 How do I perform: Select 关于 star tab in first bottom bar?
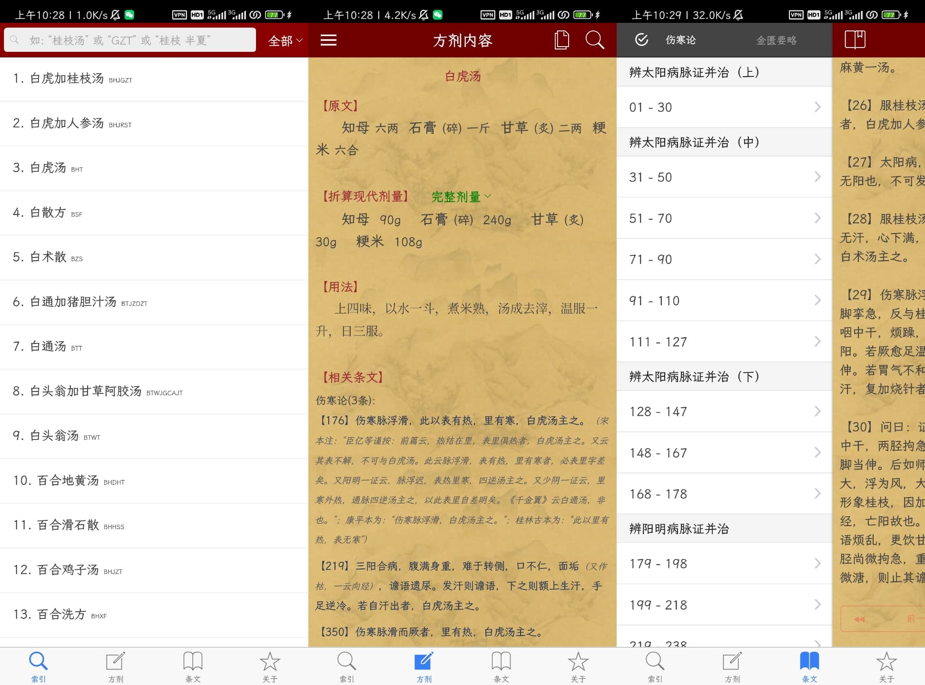tap(270, 667)
